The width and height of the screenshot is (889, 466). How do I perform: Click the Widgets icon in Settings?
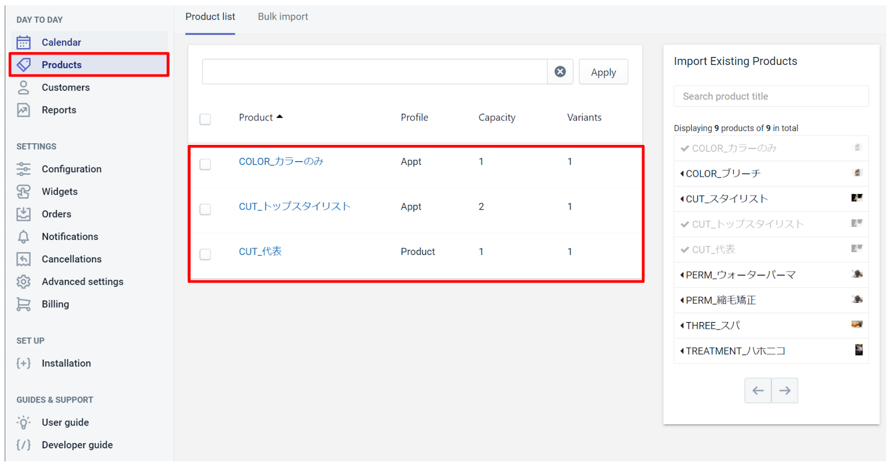[23, 192]
